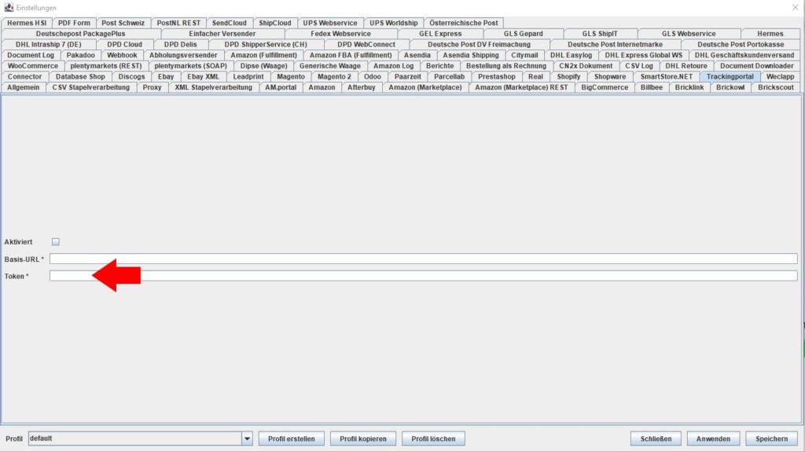Select CSV Stapelverarbeitung tab
This screenshot has height=452, width=805.
pyautogui.click(x=91, y=87)
